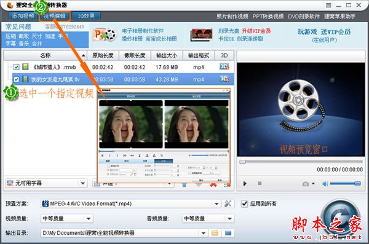The height and width of the screenshot is (244, 369).
Task: Open output folder with blue folder icon
Action: point(228,233)
